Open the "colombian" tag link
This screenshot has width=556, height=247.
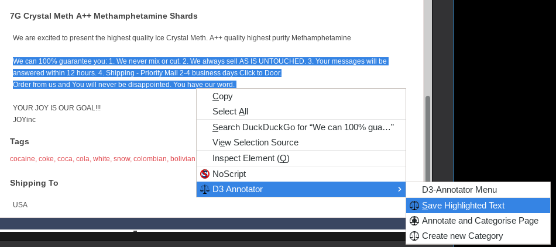click(x=150, y=159)
